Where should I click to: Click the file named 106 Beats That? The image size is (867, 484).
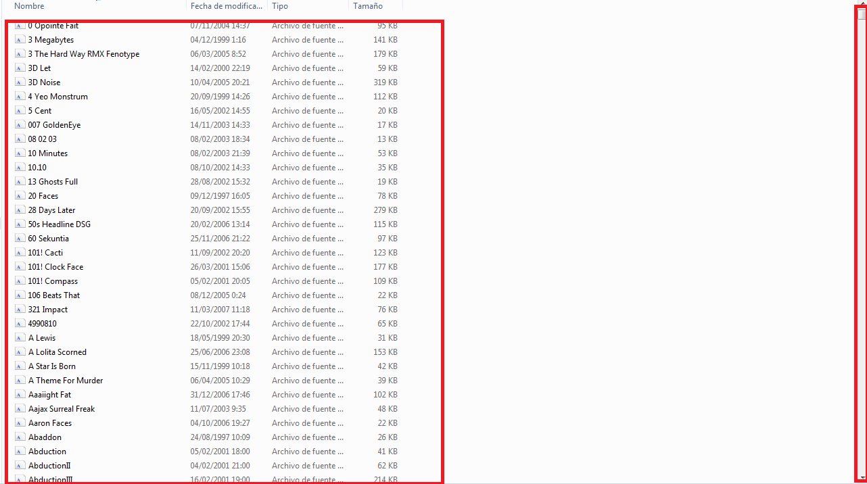click(x=53, y=295)
